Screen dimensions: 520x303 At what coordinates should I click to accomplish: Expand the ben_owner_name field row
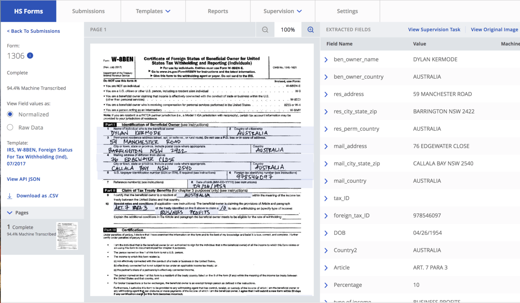tap(326, 60)
